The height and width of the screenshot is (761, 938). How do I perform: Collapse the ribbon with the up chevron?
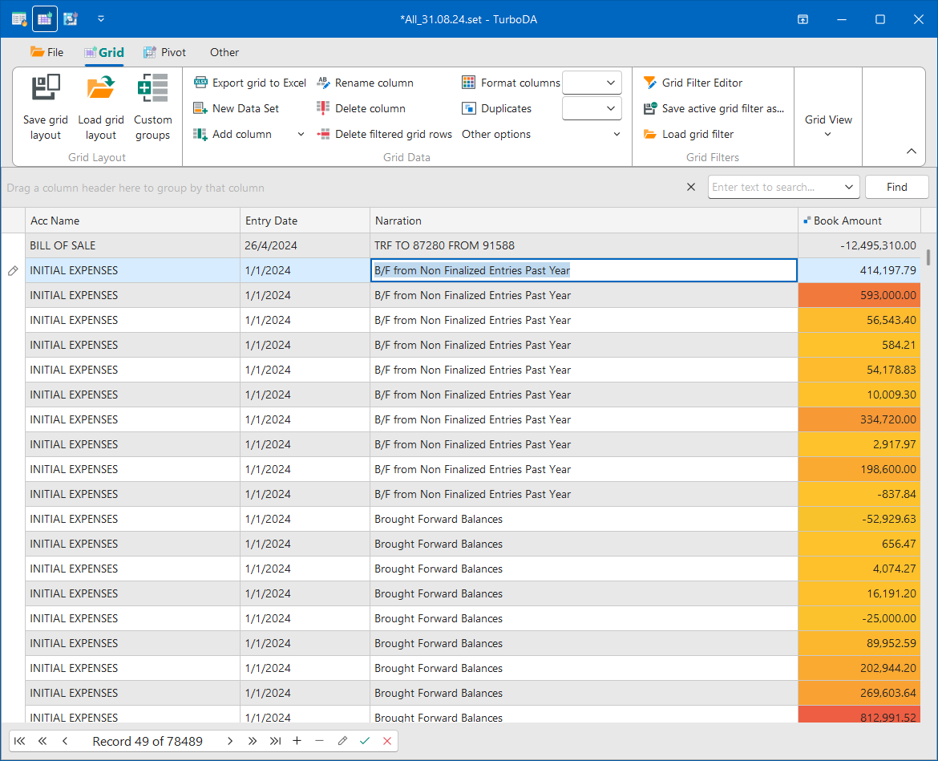pos(911,151)
